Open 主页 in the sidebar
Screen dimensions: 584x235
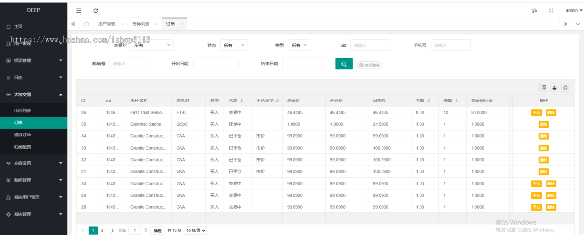pos(34,26)
